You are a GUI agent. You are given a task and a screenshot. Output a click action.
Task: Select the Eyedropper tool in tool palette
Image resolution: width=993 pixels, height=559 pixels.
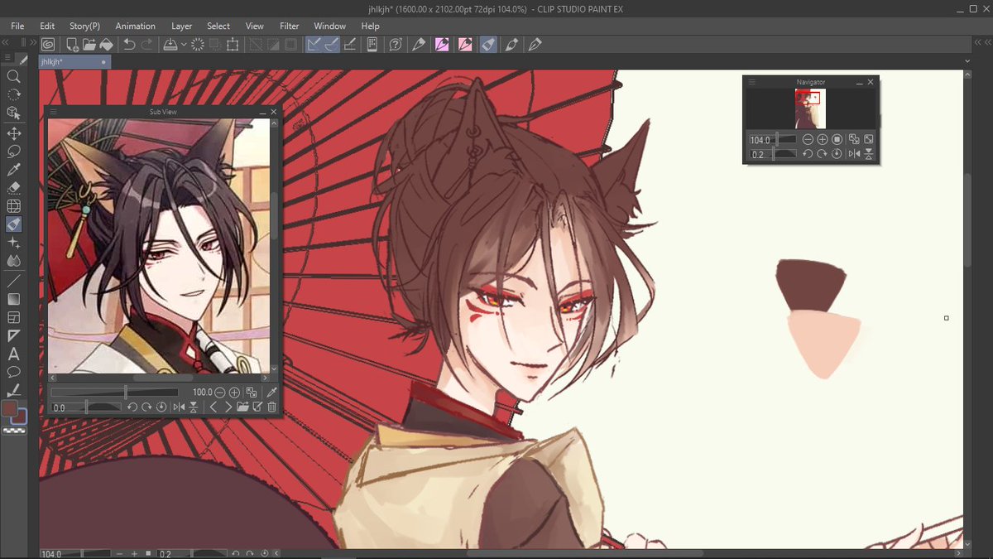(13, 170)
